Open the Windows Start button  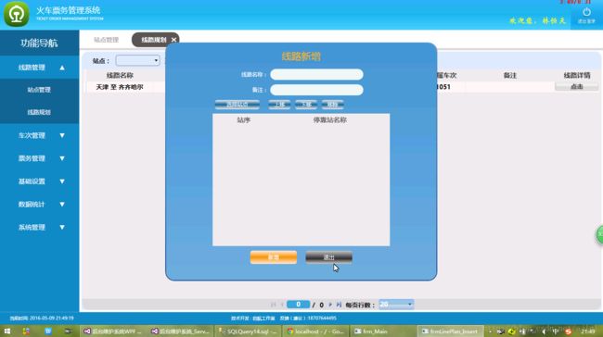pos(6,331)
